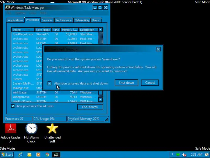Click the process list scrollbar thumb

[100, 92]
